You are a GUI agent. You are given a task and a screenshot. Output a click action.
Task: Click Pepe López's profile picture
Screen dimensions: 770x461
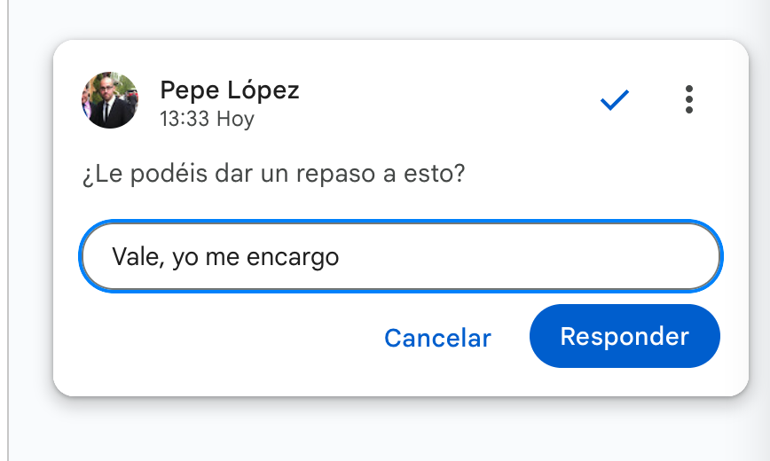coord(110,100)
